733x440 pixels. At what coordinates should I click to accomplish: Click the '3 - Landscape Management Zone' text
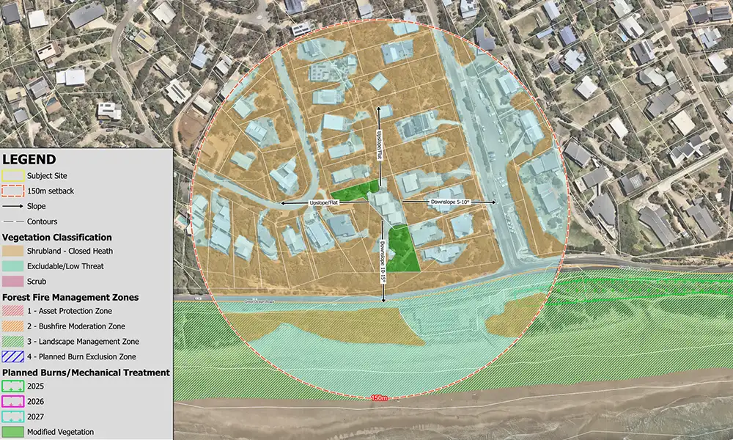coord(84,341)
